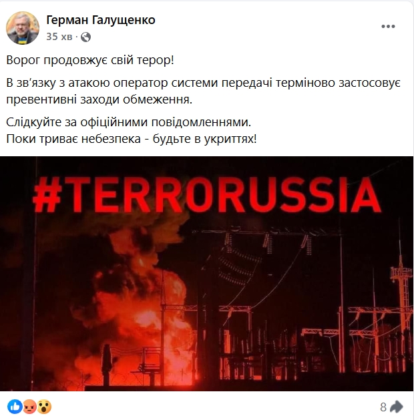414x420 pixels.
Task: Click the author name Герман Галущенко
Action: point(101,20)
